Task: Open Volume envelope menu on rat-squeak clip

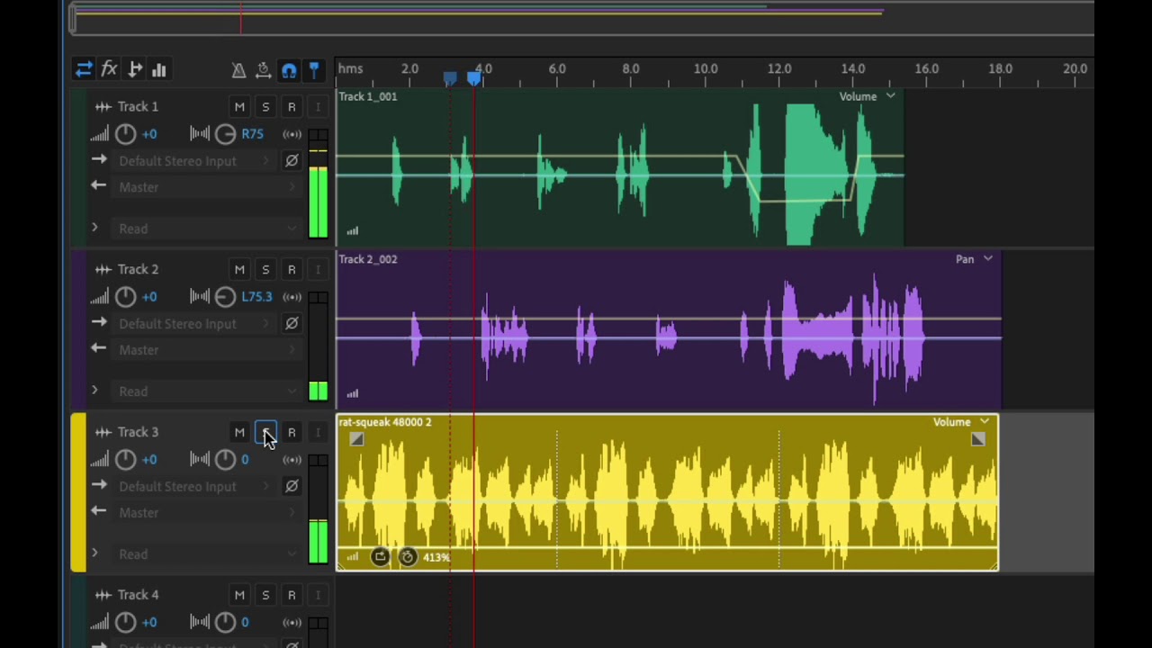Action: (961, 422)
